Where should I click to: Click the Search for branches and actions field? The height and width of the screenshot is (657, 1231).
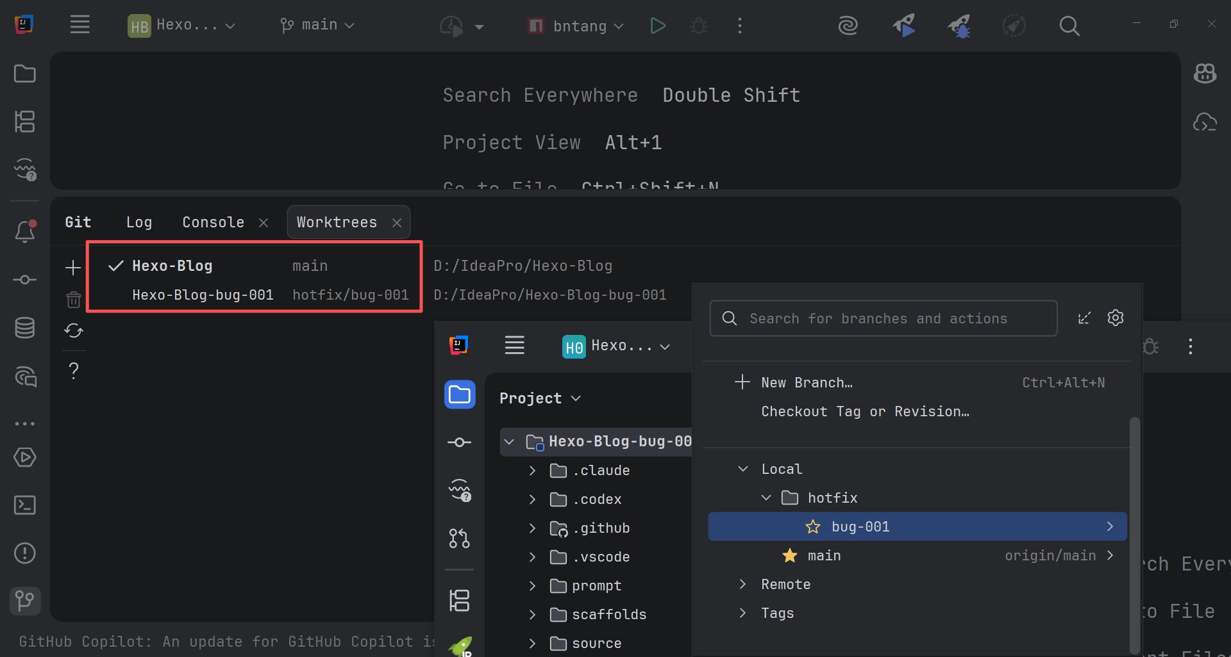pos(883,318)
